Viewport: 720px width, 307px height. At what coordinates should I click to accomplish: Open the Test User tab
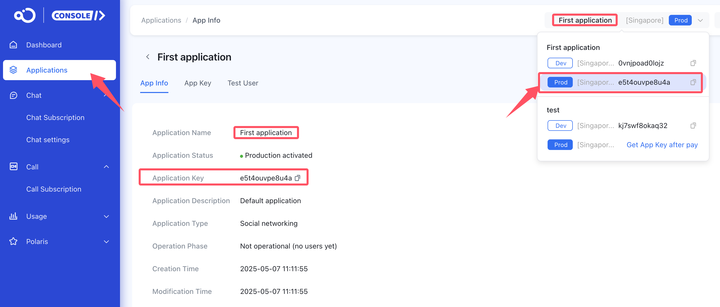pos(243,83)
